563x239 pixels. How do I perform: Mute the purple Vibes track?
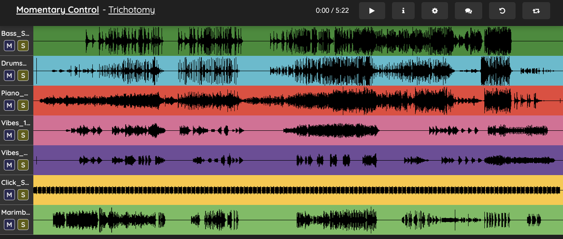(9, 165)
